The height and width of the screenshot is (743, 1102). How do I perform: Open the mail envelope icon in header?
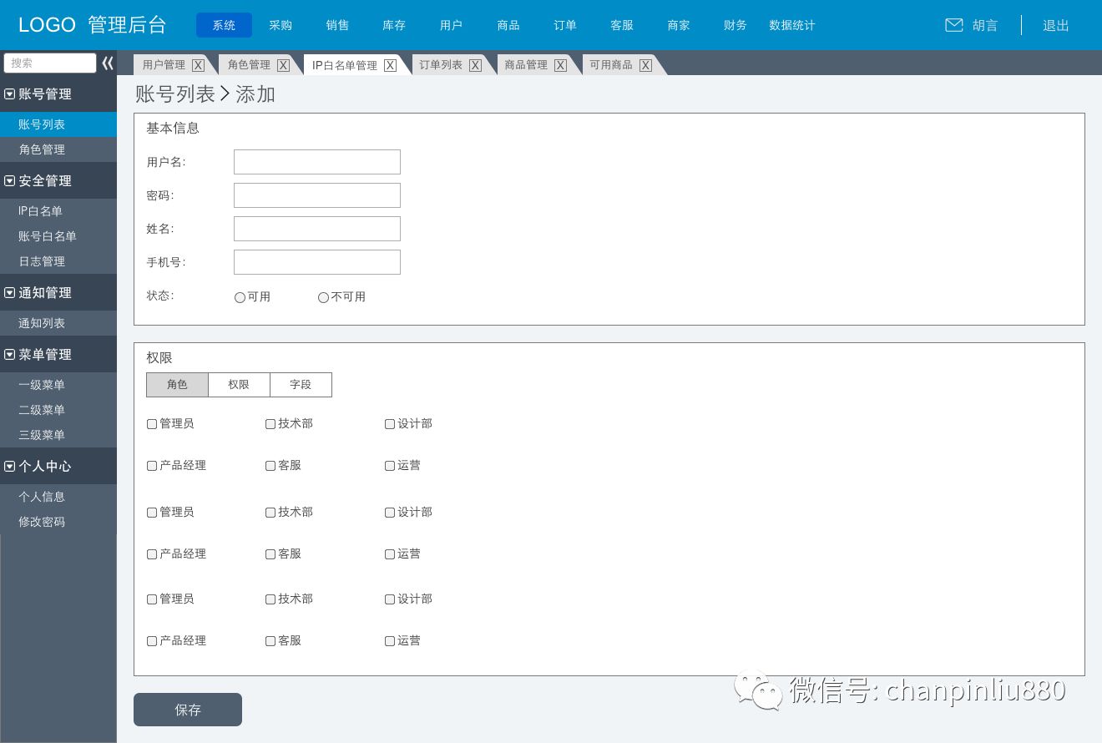(x=953, y=25)
